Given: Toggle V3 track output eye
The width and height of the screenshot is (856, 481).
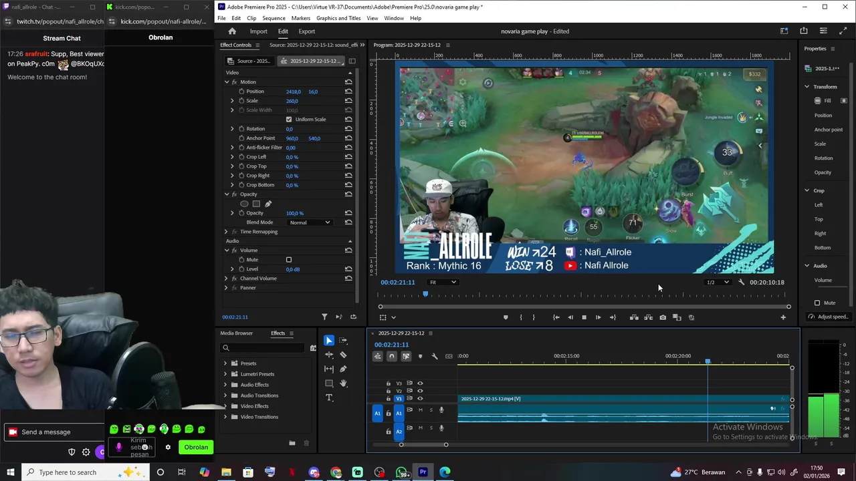Looking at the screenshot, I should click(x=420, y=383).
